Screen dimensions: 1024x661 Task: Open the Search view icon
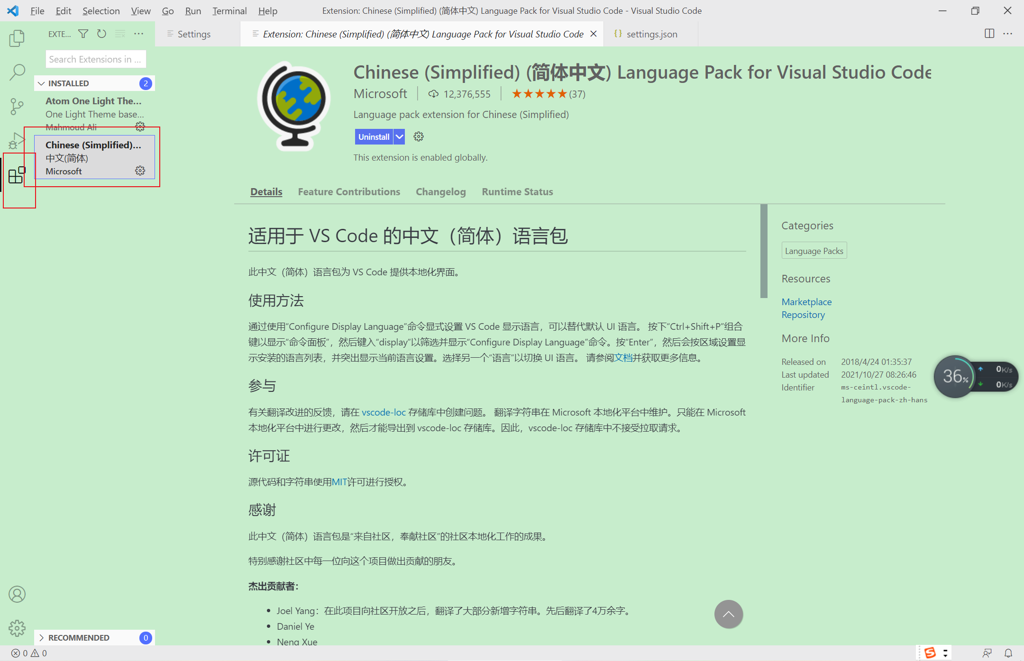coord(17,72)
